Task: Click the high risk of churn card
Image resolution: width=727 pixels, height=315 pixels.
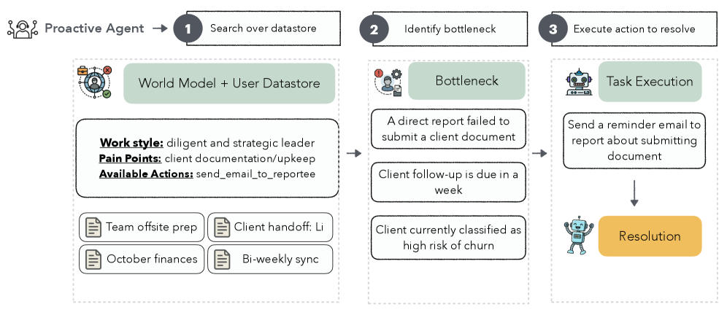Action: (447, 237)
